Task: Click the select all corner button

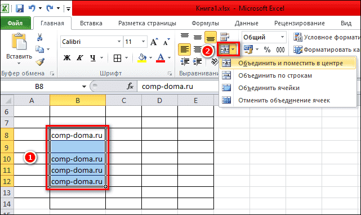Action: click(x=7, y=100)
